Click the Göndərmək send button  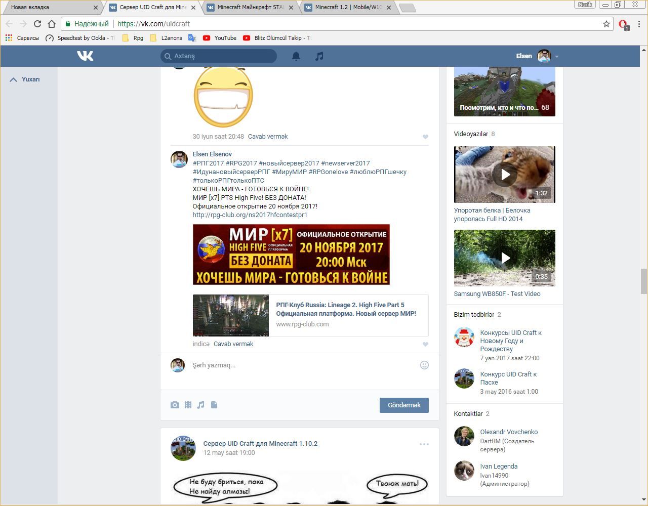pyautogui.click(x=404, y=405)
